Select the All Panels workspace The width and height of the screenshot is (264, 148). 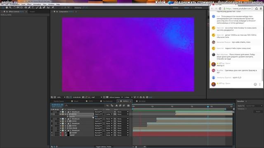coord(198,8)
